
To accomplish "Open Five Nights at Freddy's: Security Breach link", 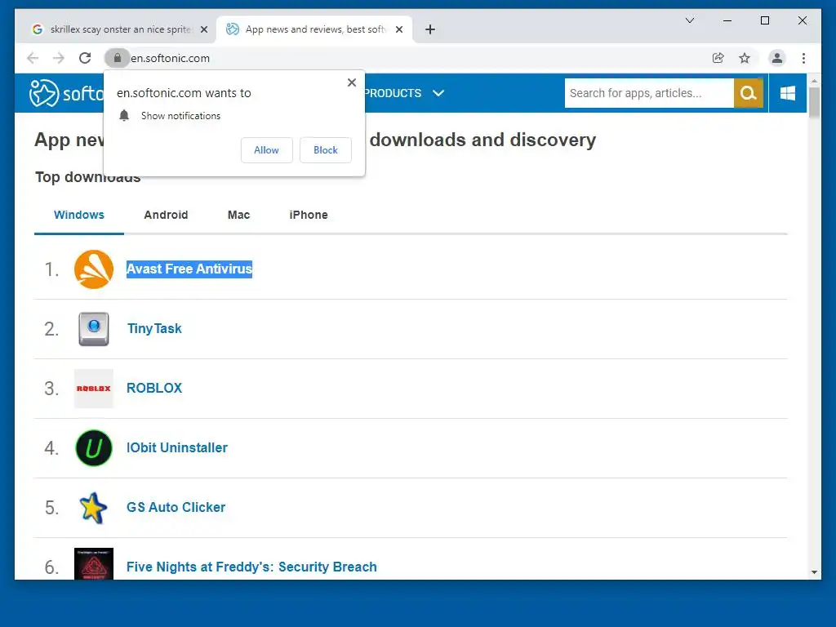I will (x=251, y=567).
